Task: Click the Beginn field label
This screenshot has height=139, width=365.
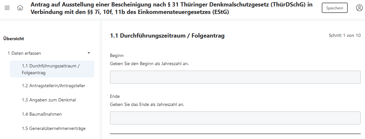Action: pyautogui.click(x=117, y=55)
